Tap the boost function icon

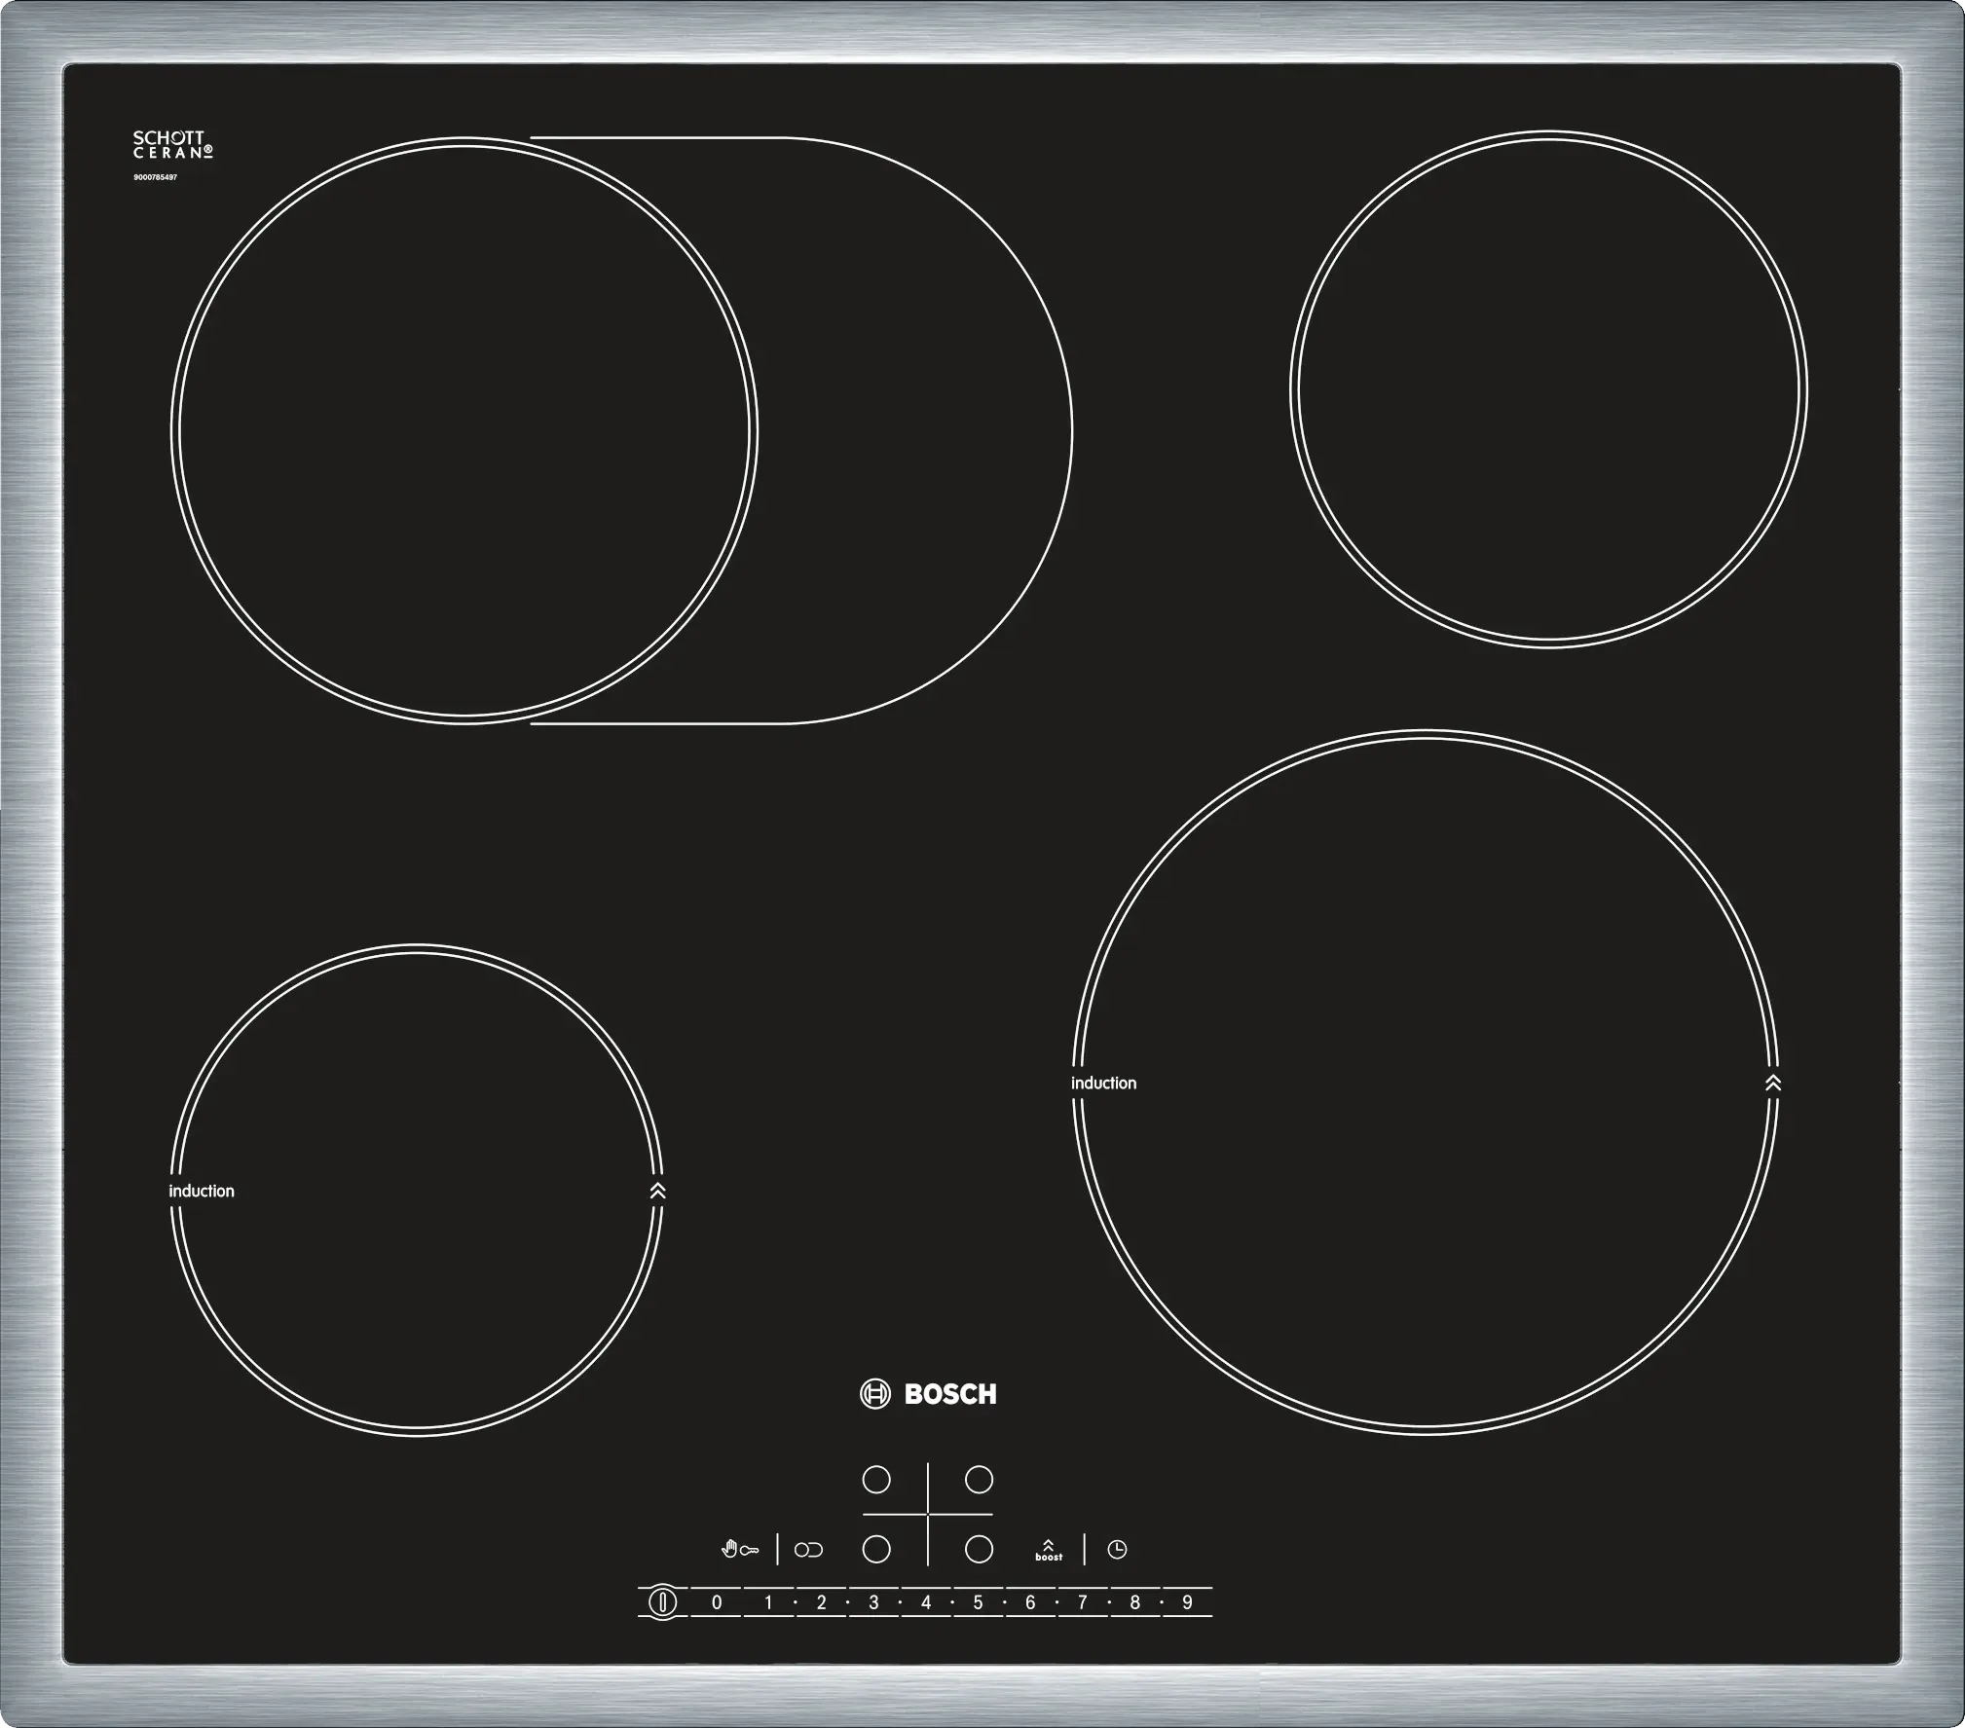1049,1551
